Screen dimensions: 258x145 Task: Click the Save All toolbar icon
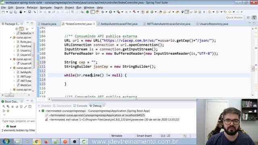(x=15, y=12)
